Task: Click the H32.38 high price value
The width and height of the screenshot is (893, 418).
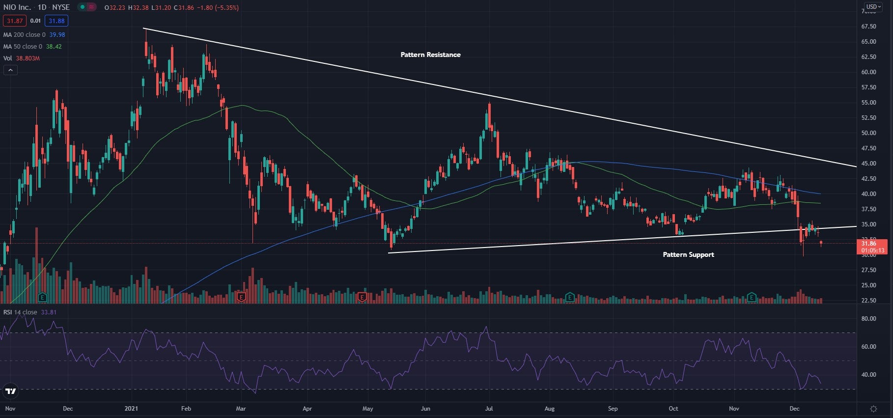Action: pyautogui.click(x=138, y=8)
